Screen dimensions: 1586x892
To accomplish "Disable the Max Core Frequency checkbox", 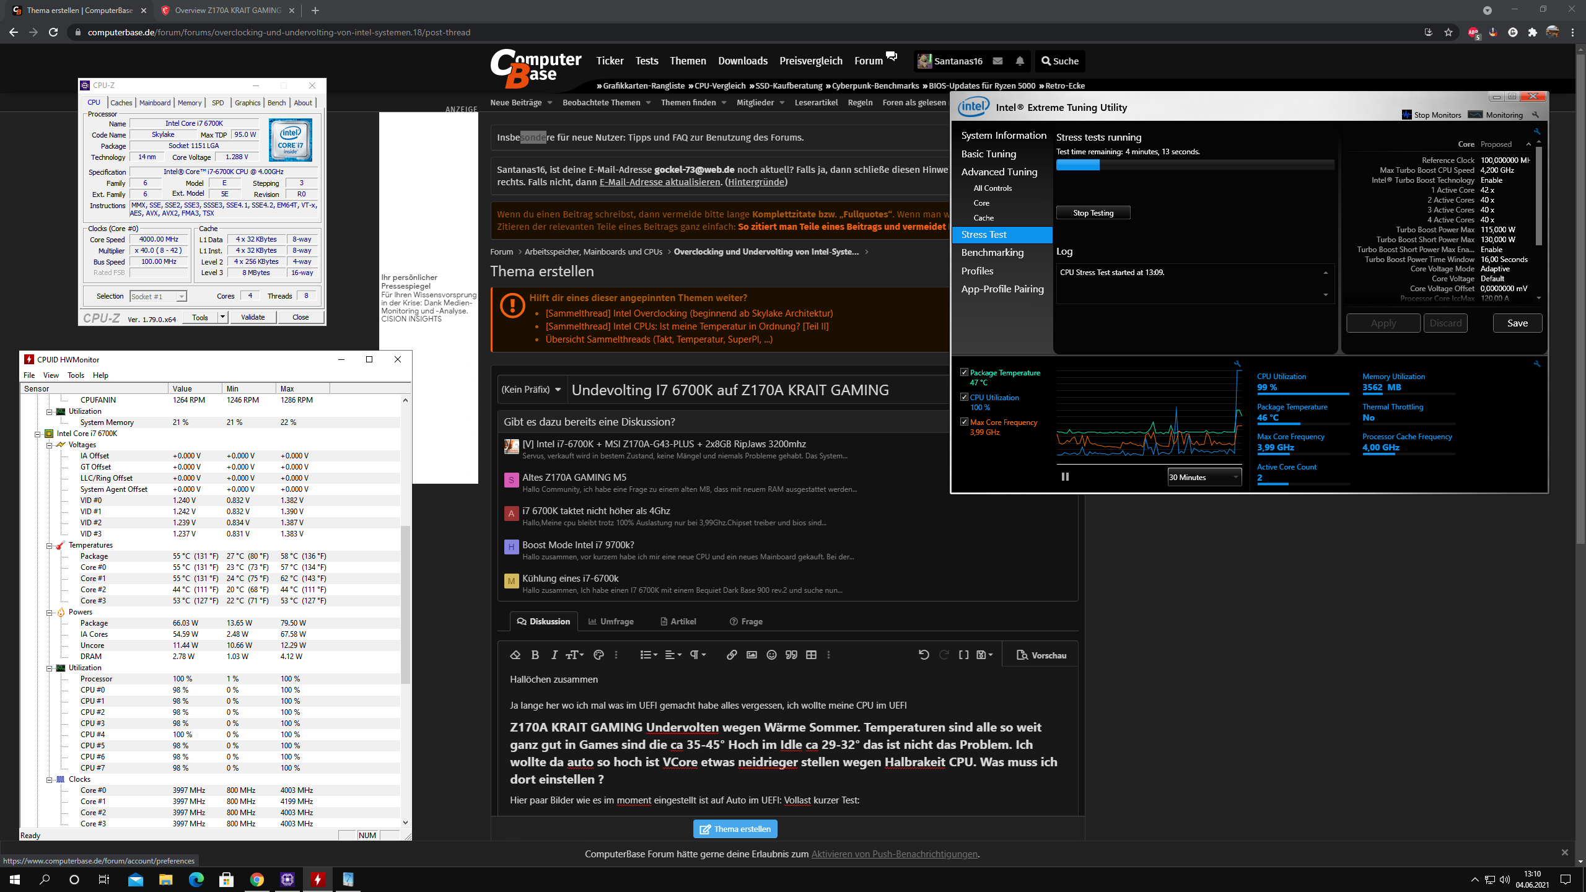I will [x=964, y=422].
